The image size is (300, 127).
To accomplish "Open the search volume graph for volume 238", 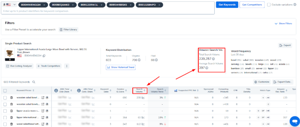I will tap(143, 98).
